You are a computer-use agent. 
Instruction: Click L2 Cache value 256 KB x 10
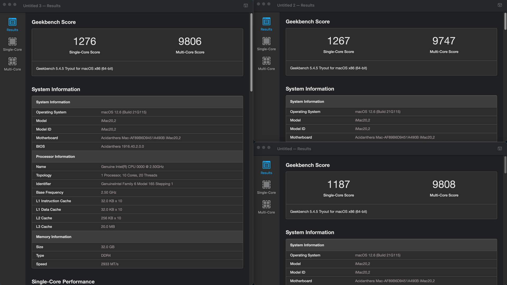[111, 218]
